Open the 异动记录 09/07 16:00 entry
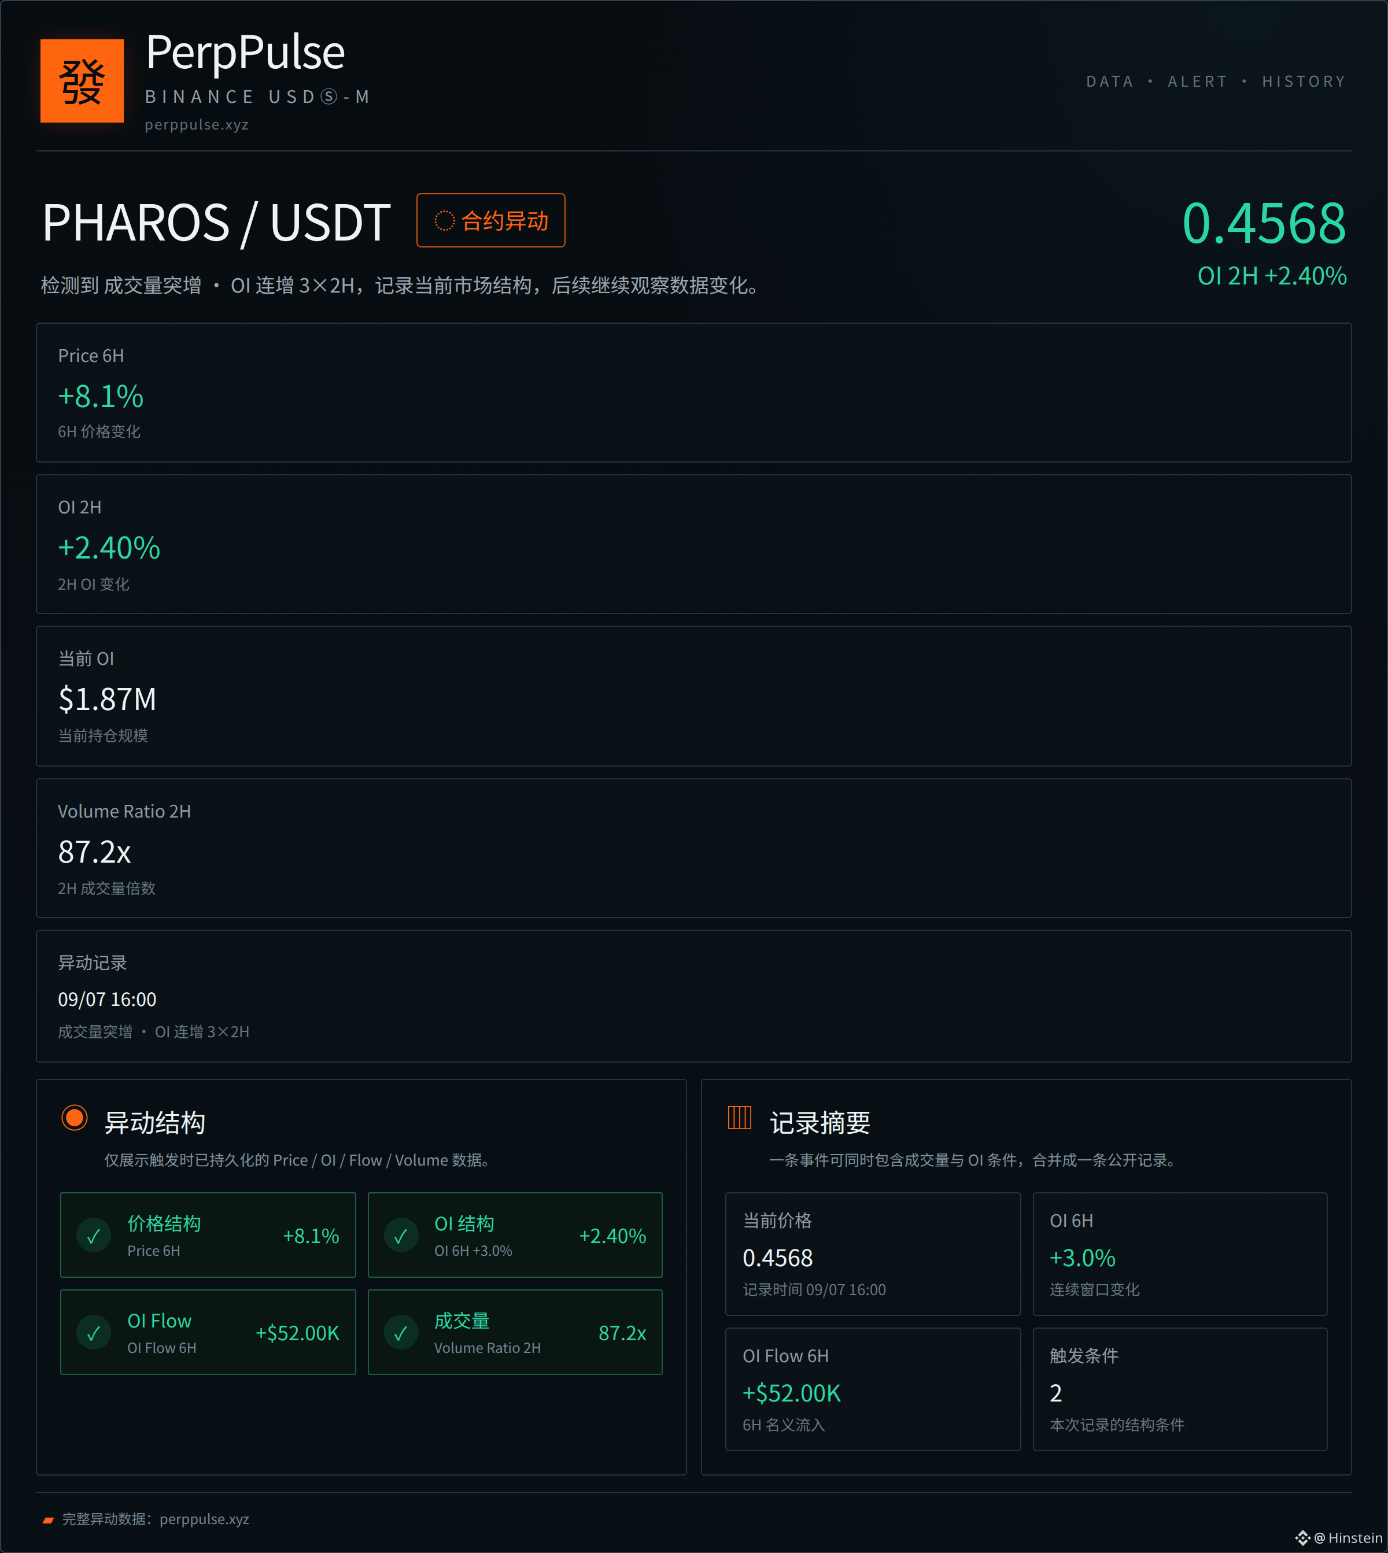The width and height of the screenshot is (1388, 1553). pyautogui.click(x=694, y=996)
